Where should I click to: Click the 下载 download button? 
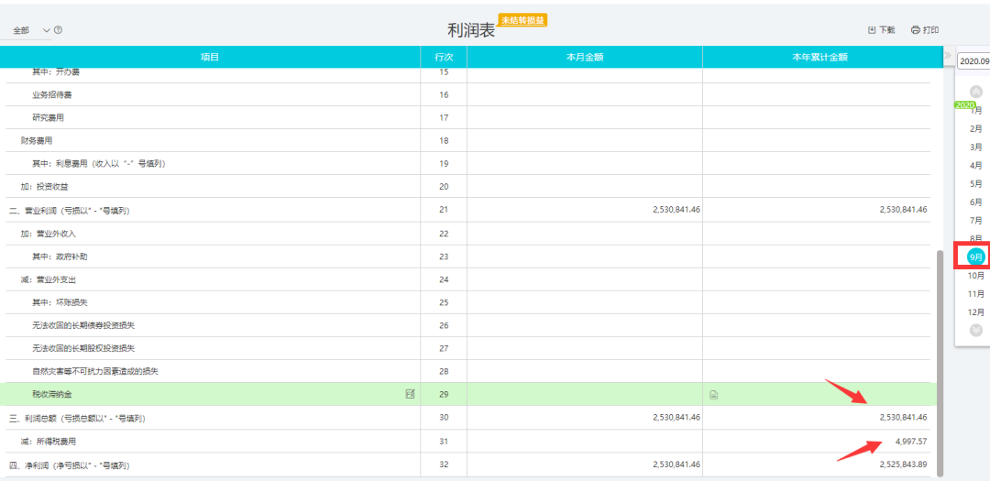pyautogui.click(x=881, y=30)
